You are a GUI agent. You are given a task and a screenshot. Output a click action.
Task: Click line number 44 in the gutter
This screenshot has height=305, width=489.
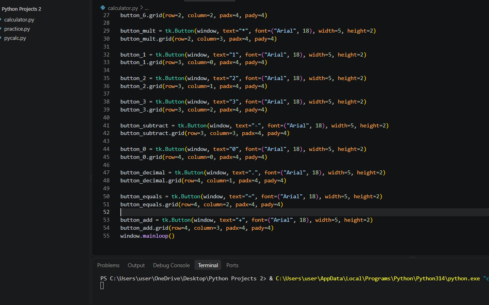(106, 149)
